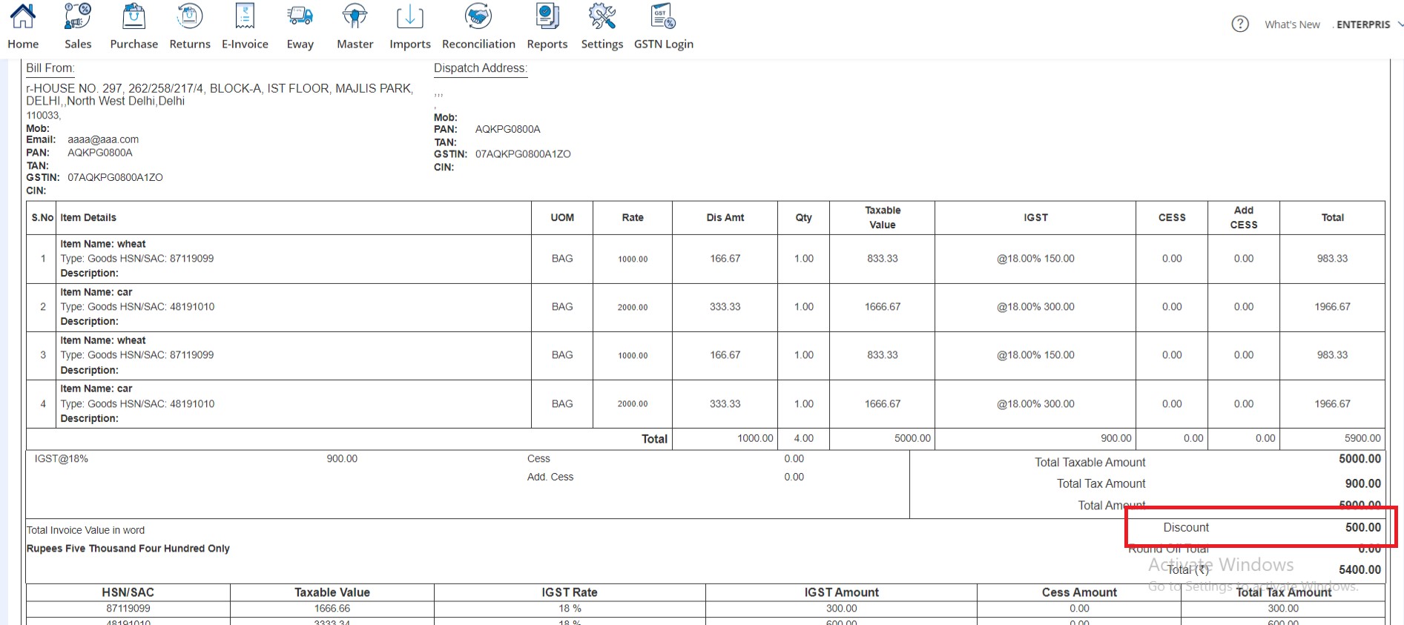The width and height of the screenshot is (1404, 625).
Task: Click the Cess Amount summary column header
Action: (1078, 592)
